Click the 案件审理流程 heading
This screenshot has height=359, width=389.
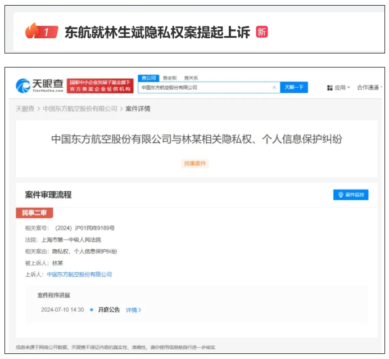click(48, 195)
